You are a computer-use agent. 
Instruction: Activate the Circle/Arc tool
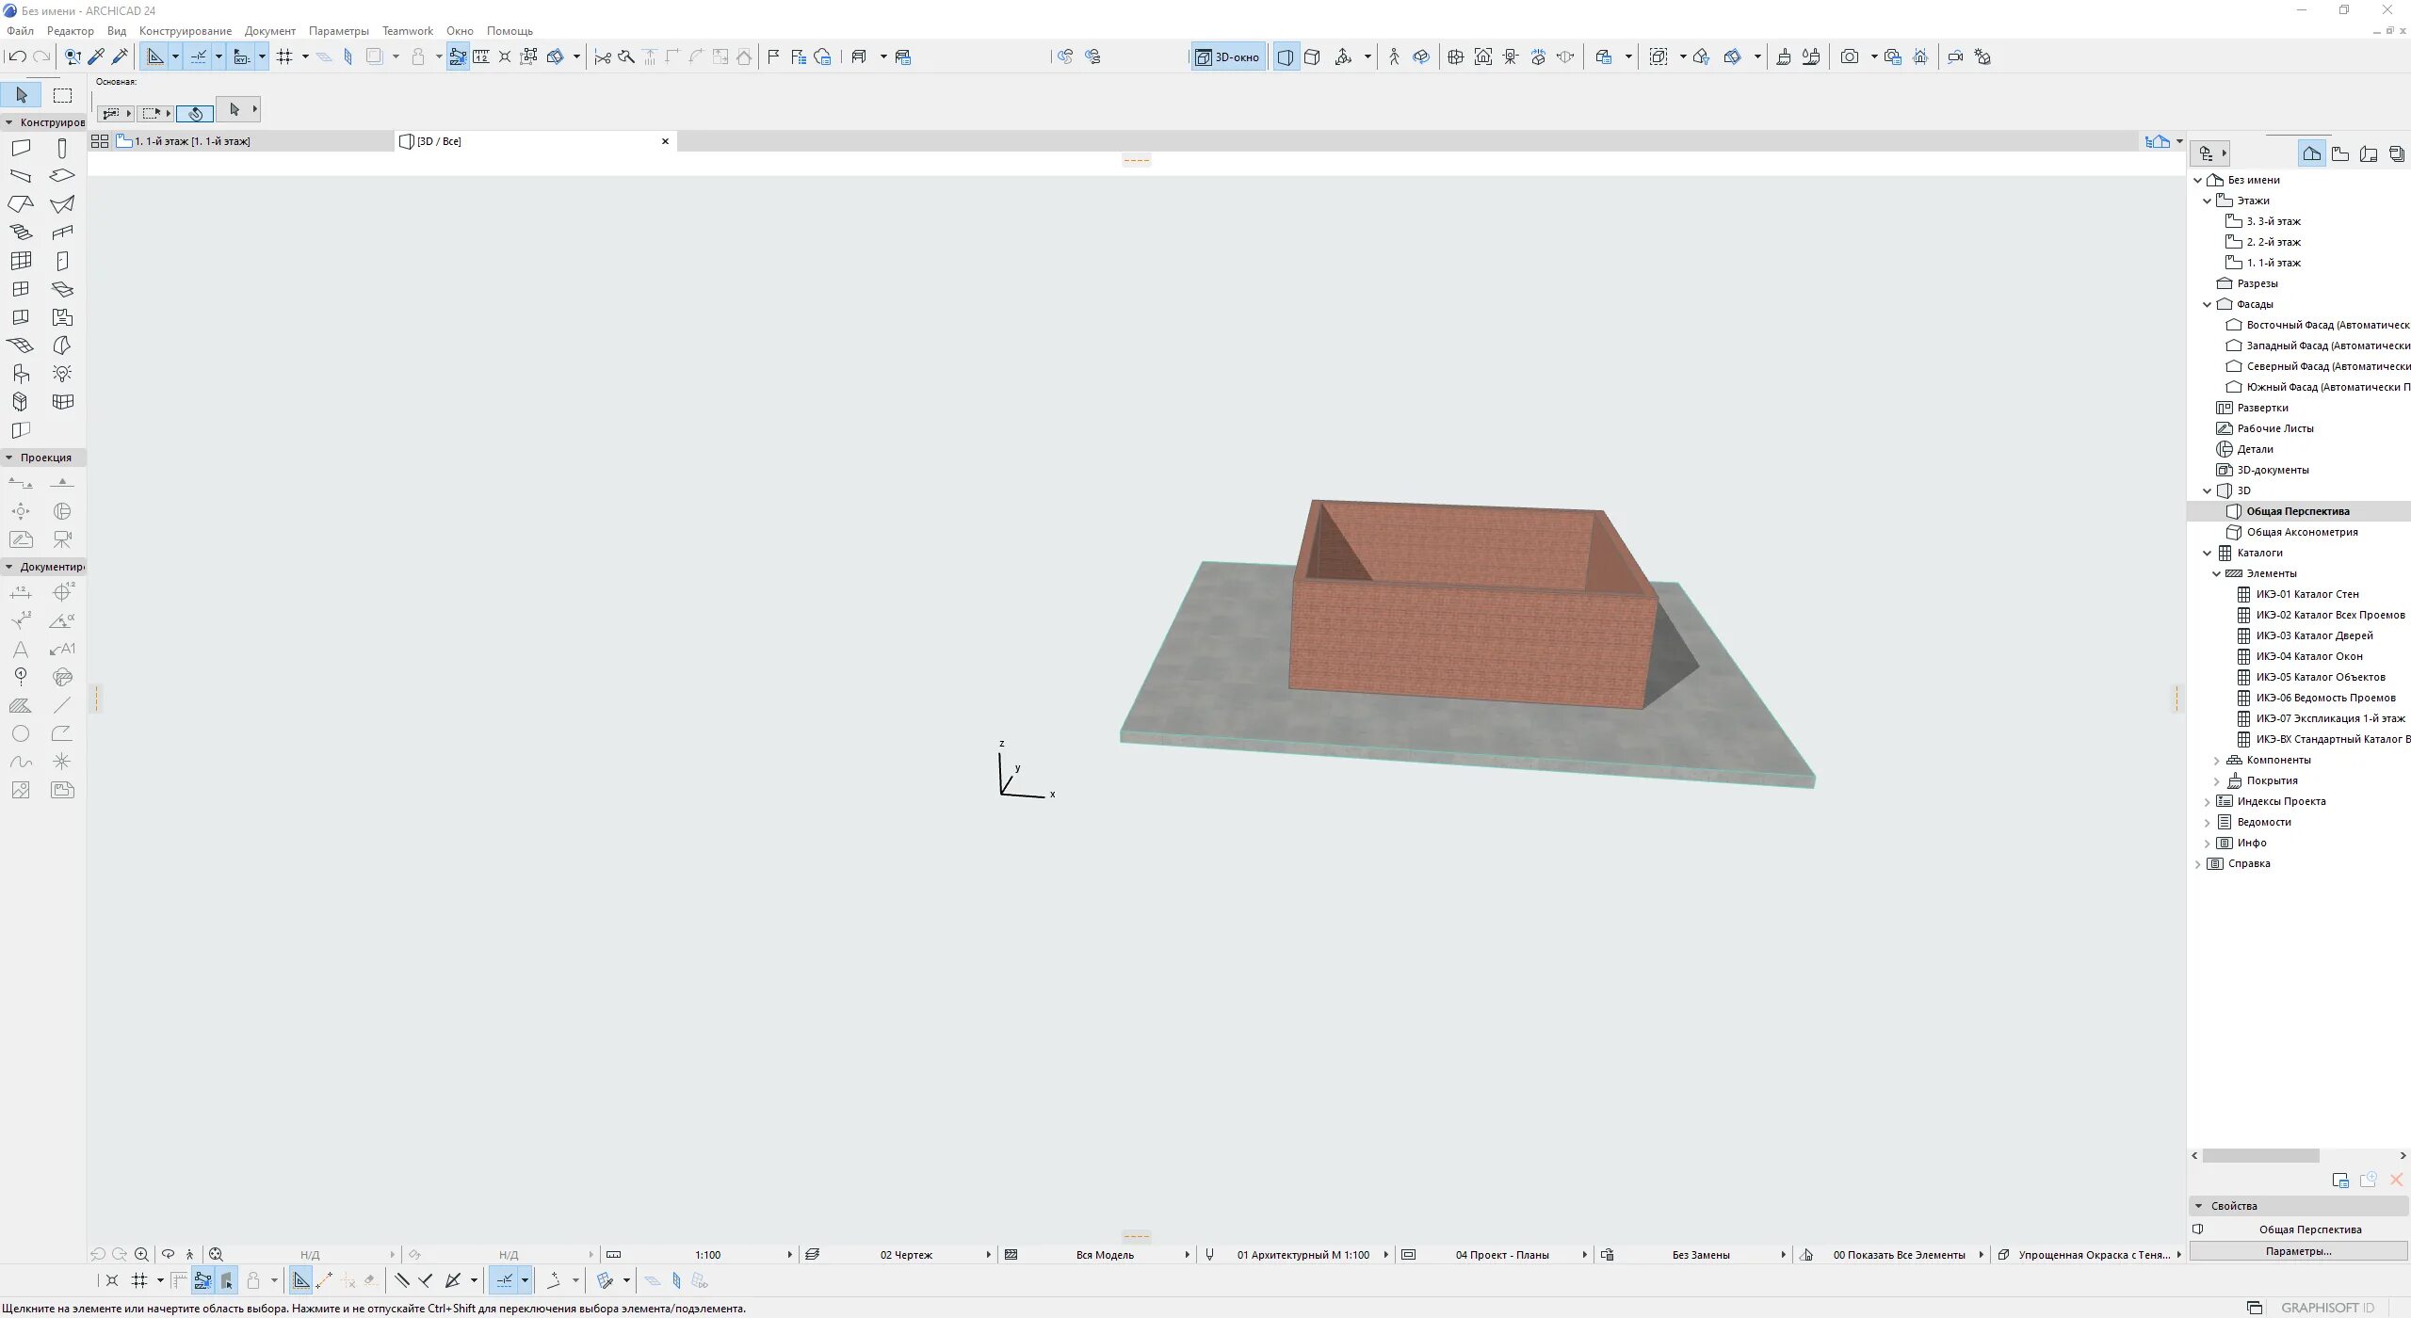[21, 734]
